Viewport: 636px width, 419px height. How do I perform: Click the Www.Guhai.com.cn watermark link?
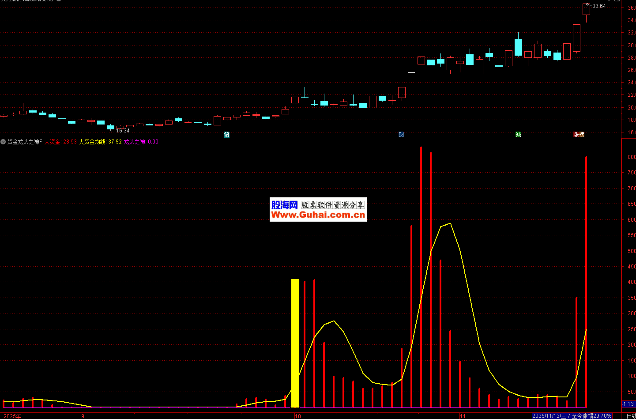tap(318, 215)
